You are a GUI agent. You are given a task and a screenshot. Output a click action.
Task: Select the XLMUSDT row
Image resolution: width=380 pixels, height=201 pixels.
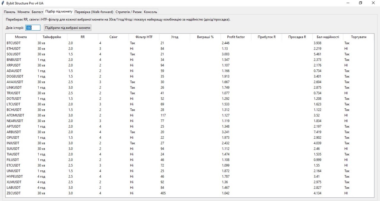(190, 182)
